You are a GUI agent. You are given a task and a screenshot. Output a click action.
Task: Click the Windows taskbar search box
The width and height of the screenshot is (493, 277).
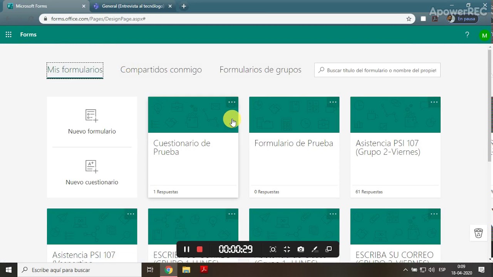[80, 270]
